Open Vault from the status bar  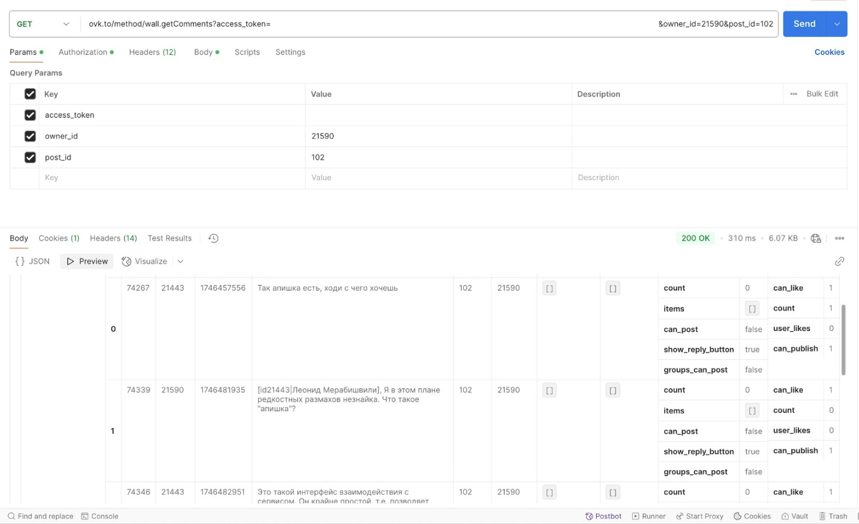tap(794, 516)
